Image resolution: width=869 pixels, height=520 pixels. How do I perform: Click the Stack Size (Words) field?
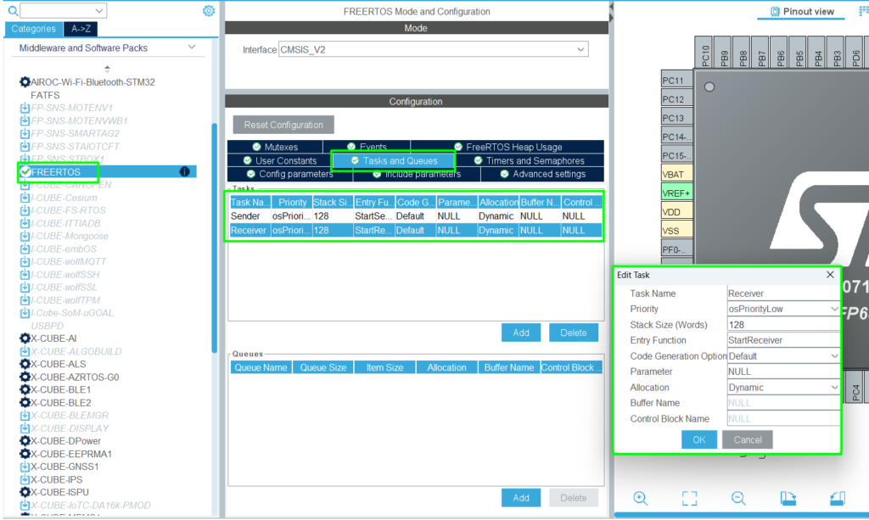tap(782, 325)
